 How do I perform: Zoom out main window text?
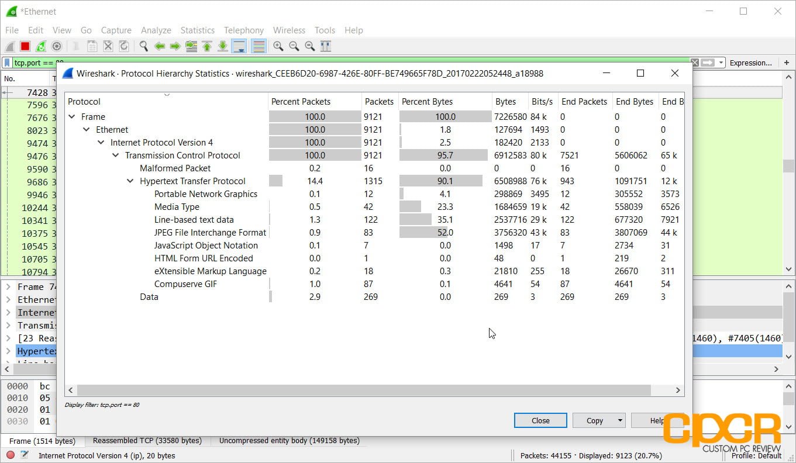[294, 46]
